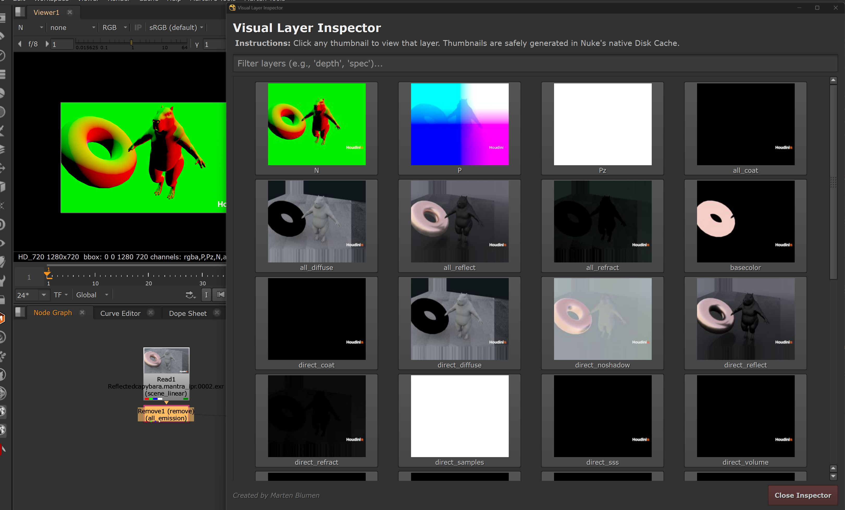Click the viewer gain slider handle

(131, 42)
